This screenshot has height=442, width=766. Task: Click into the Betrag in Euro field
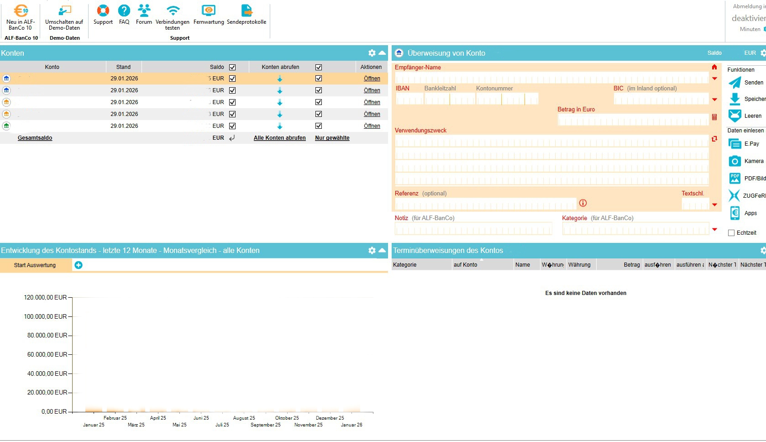pos(633,120)
